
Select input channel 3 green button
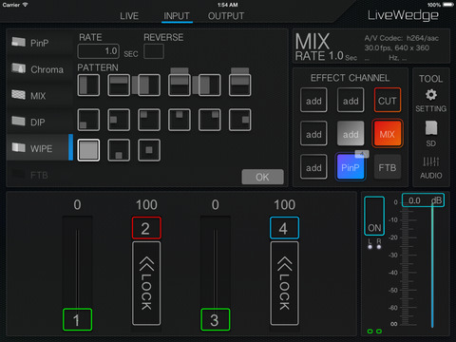click(x=216, y=319)
